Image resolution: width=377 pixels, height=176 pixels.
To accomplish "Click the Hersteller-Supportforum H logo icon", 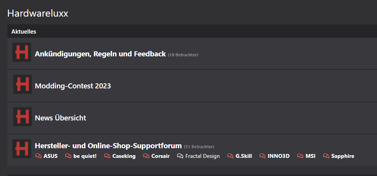I will (x=22, y=149).
